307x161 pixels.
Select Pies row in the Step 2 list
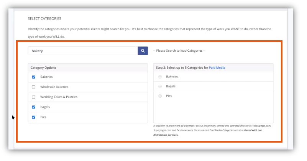(169, 96)
